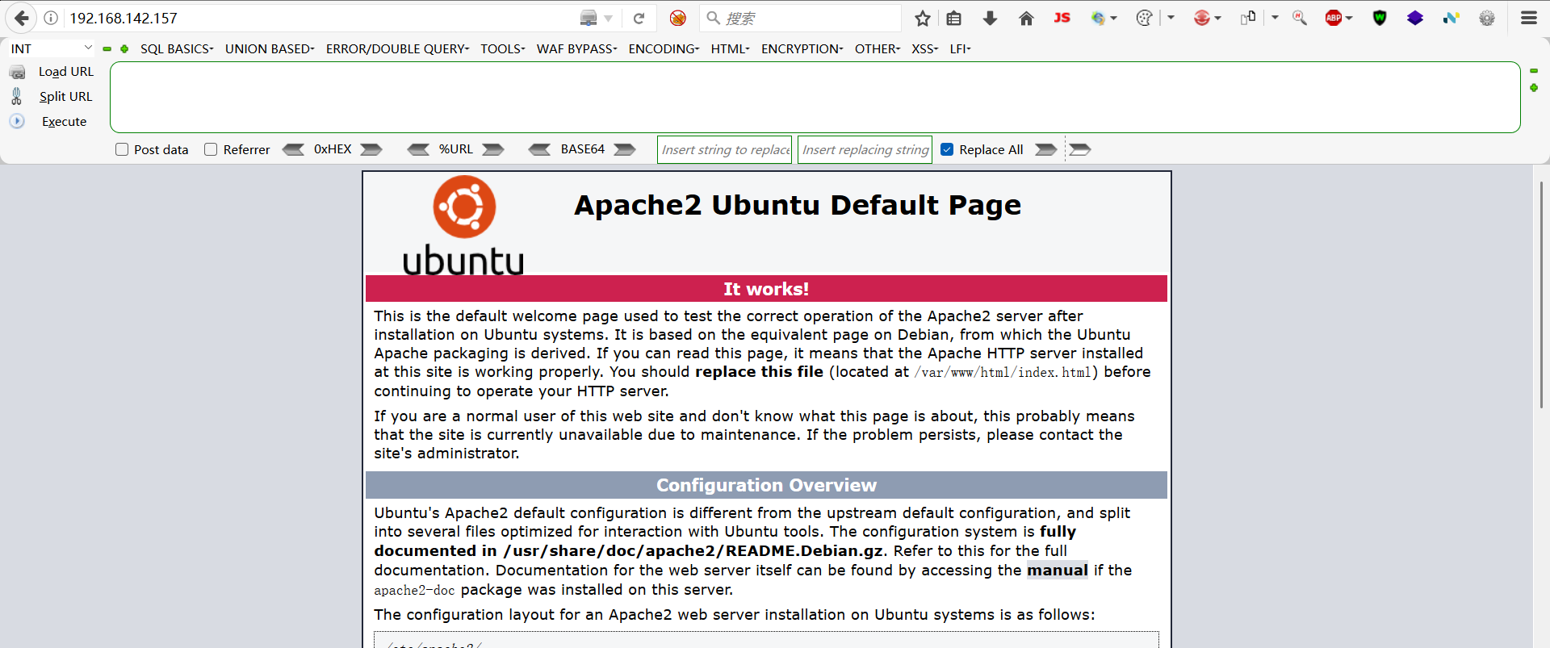Open the downloads arrow icon

tap(990, 18)
